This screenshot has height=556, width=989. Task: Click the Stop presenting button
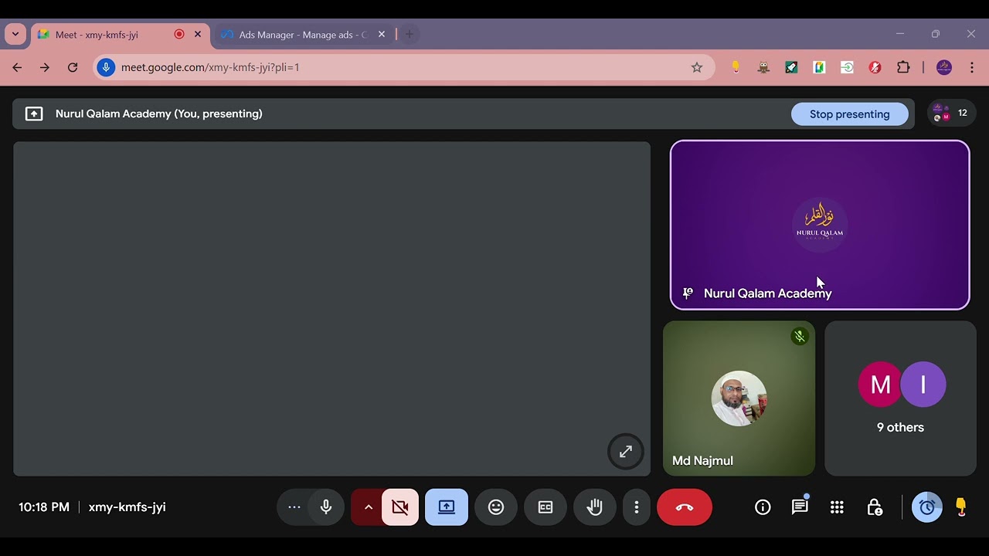tap(850, 114)
